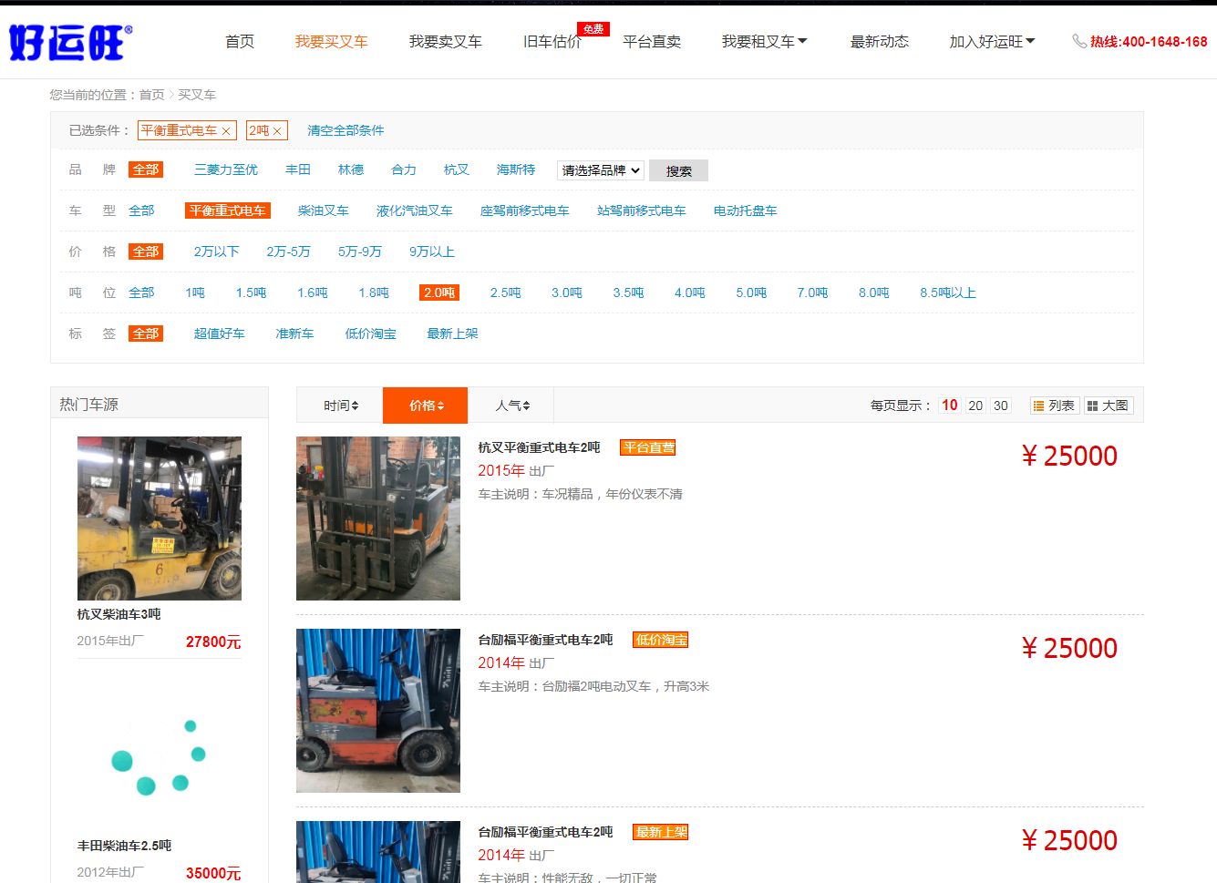
Task: Open the 杭叉柴油车3吨 sidebar photo
Action: click(160, 519)
